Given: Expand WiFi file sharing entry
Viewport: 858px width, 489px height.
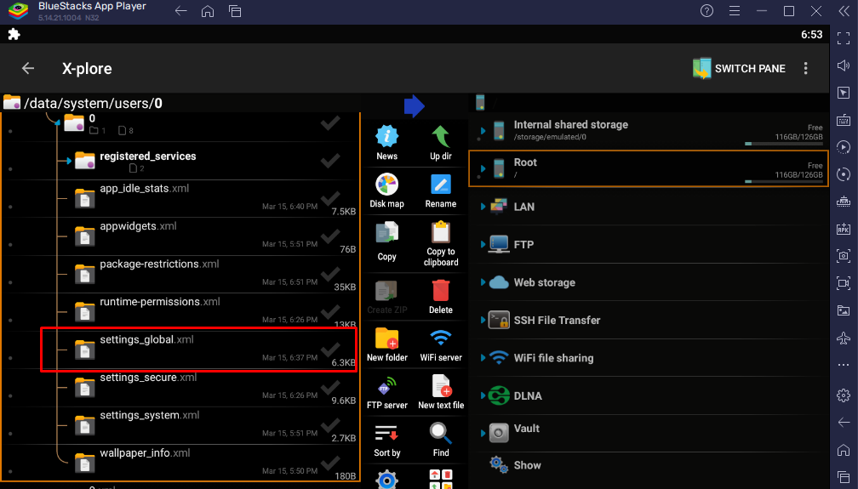Looking at the screenshot, I should [483, 357].
